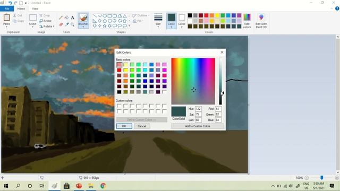Select the Color 2 box in ribbon
The image size is (340, 191).
182,21
